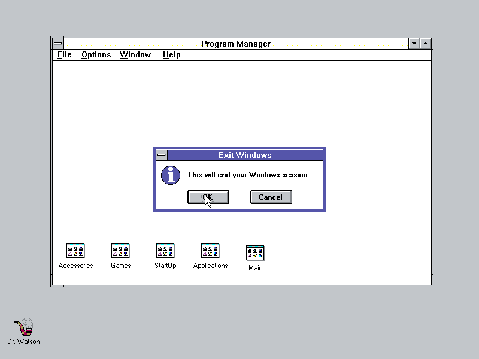
Task: Open the File menu
Action: [x=65, y=55]
